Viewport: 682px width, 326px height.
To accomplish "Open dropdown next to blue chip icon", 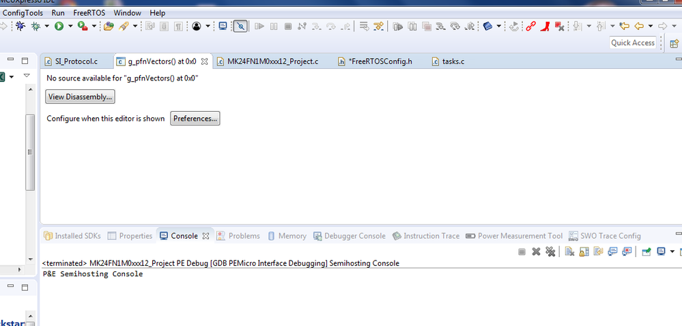I will (498, 27).
